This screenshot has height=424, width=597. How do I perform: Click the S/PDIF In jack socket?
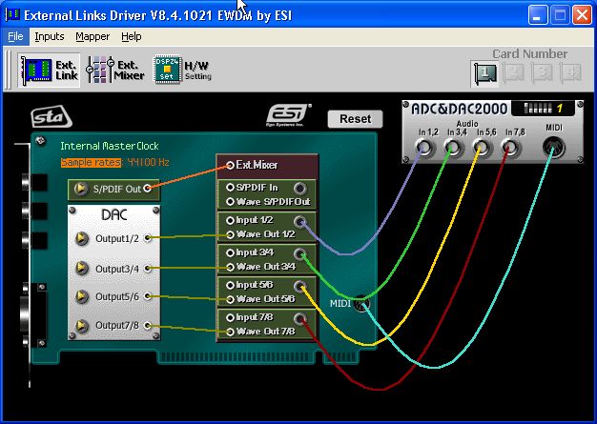tap(300, 188)
